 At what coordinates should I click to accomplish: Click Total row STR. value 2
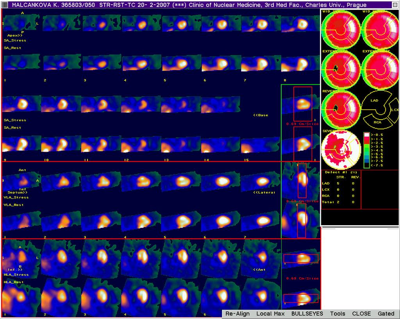click(338, 202)
